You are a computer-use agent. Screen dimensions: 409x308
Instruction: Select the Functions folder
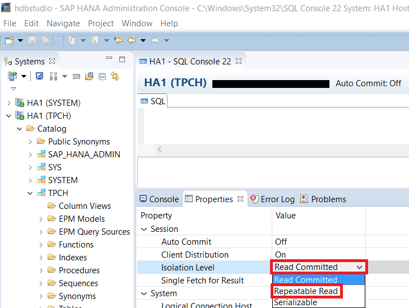pos(71,245)
